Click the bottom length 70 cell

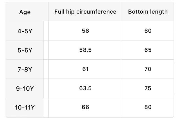(x=148, y=69)
